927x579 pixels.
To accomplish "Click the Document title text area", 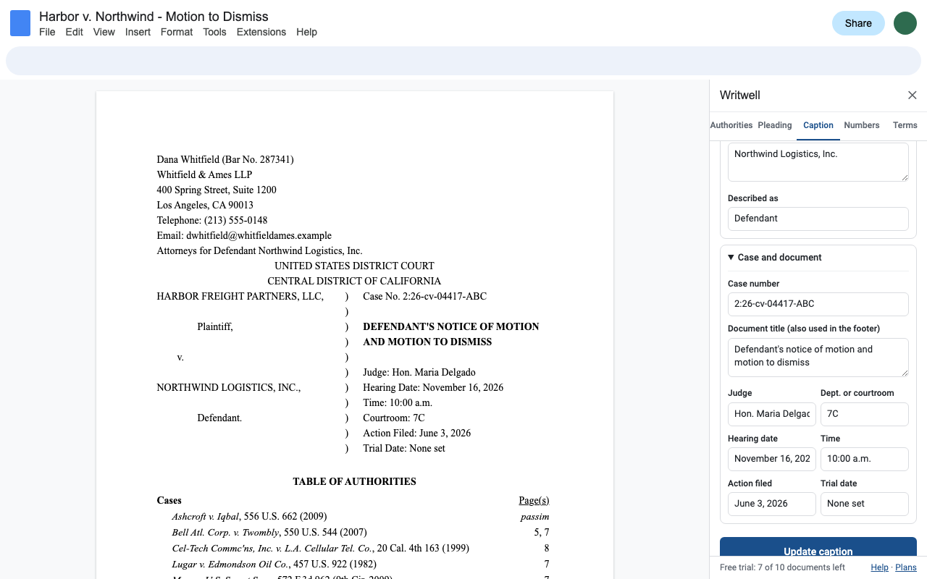I will coord(818,358).
